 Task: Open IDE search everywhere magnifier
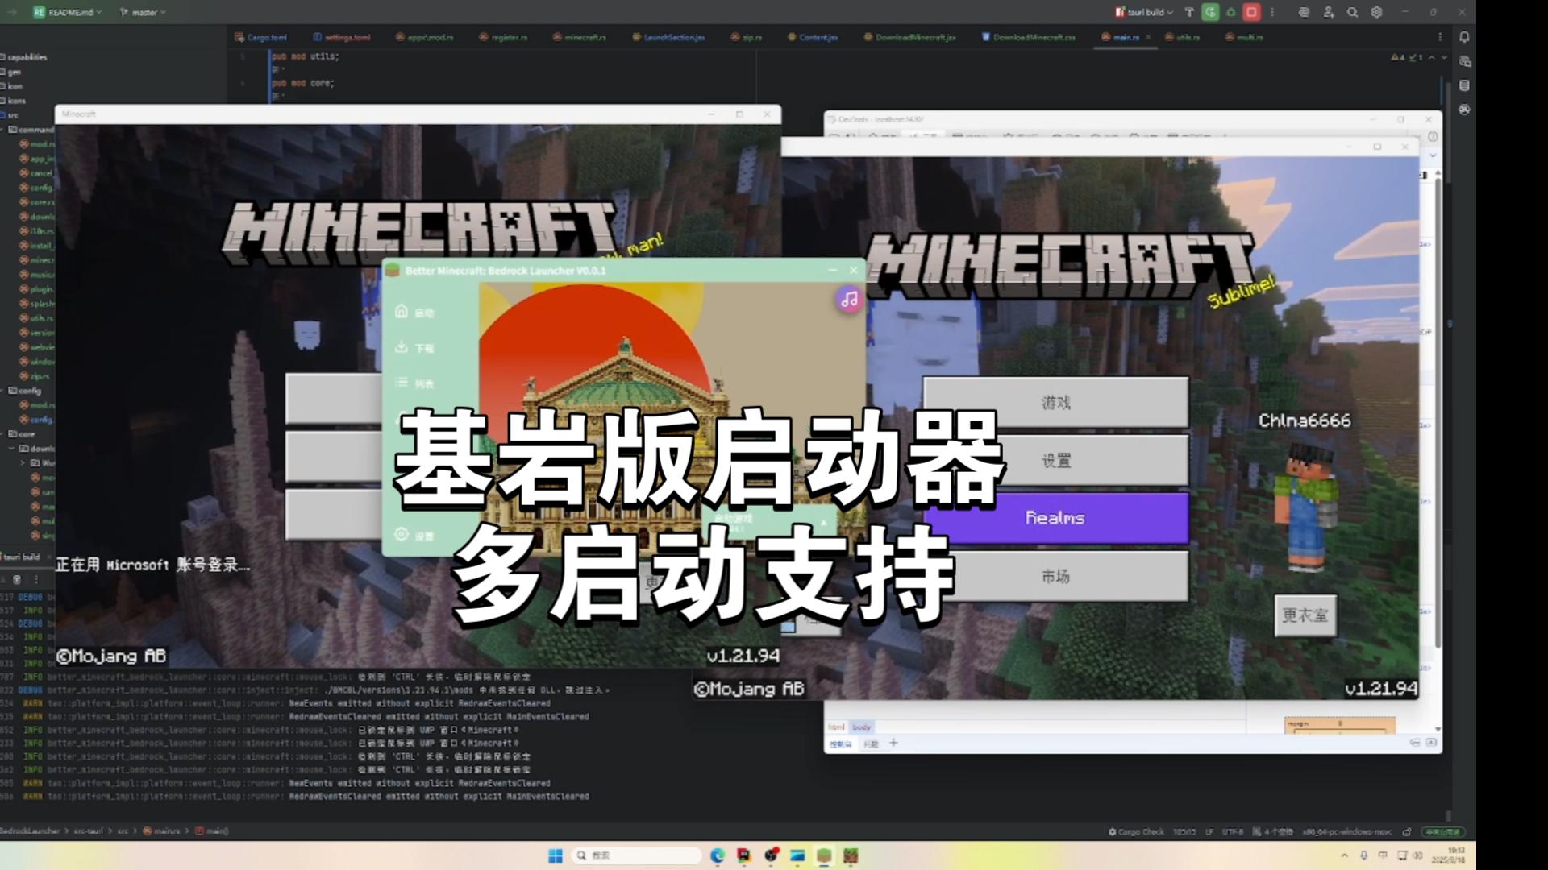point(1353,12)
